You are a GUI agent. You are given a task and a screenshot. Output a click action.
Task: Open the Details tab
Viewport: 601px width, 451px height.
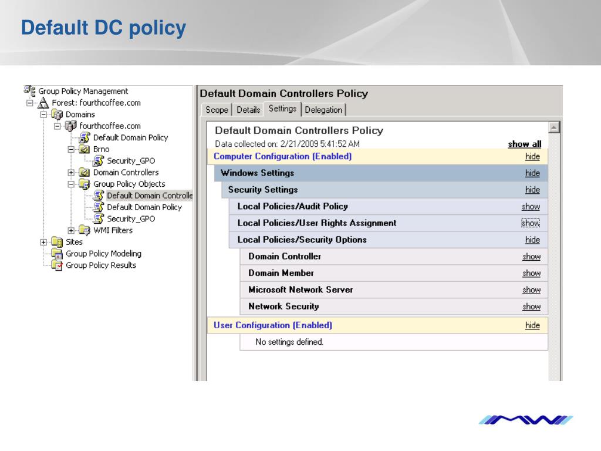pos(248,110)
